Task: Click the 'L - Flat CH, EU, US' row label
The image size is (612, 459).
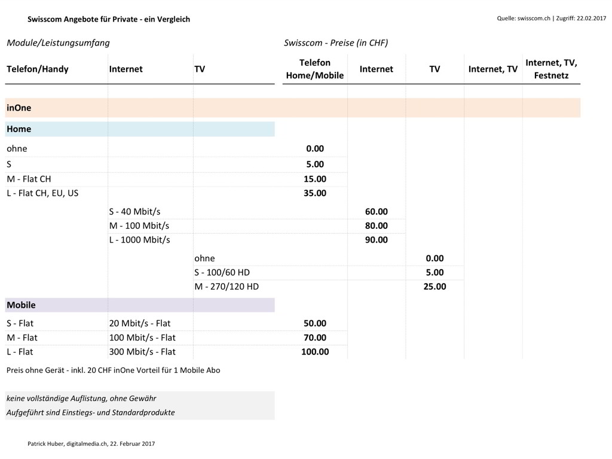Action: click(x=42, y=193)
